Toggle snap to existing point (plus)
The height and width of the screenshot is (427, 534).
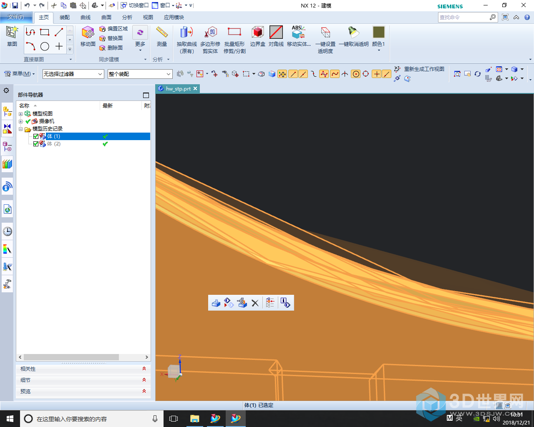[377, 74]
